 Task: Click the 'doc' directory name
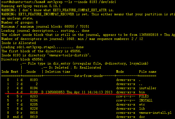click(142, 117)
